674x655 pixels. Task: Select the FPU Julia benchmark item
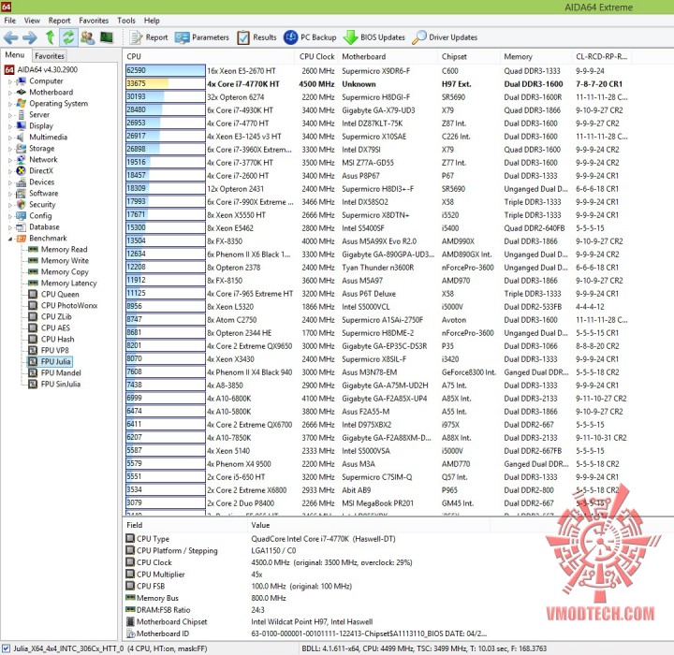tap(50, 361)
